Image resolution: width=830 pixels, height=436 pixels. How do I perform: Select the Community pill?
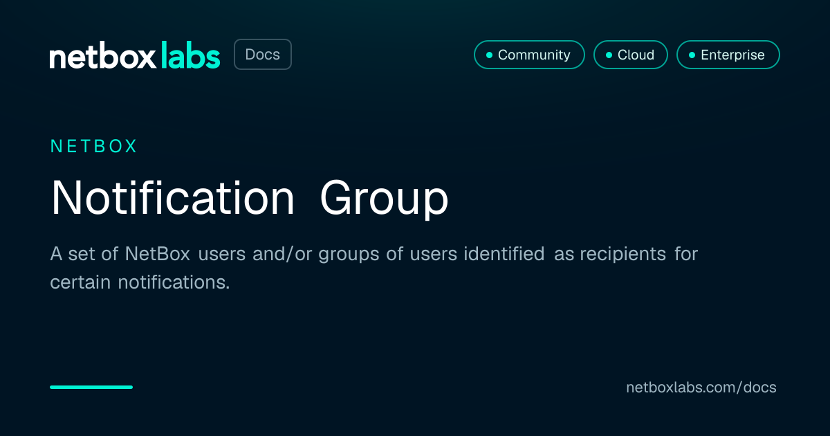[529, 55]
